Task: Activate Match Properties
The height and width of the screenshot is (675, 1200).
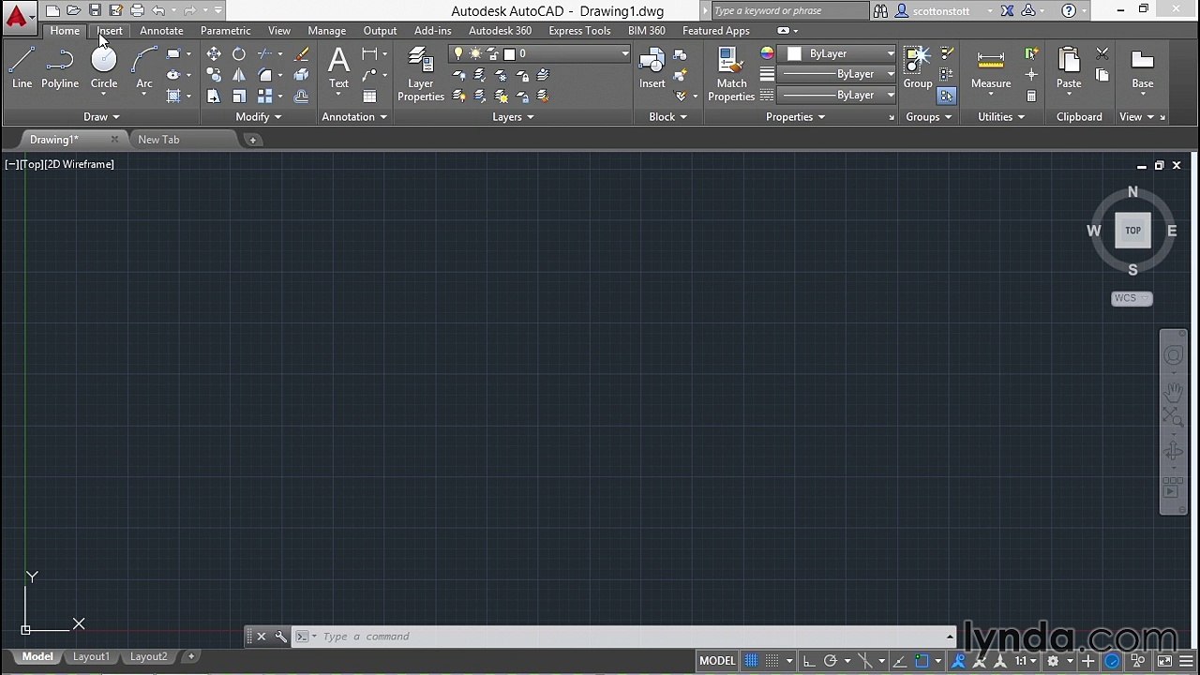Action: click(x=731, y=74)
